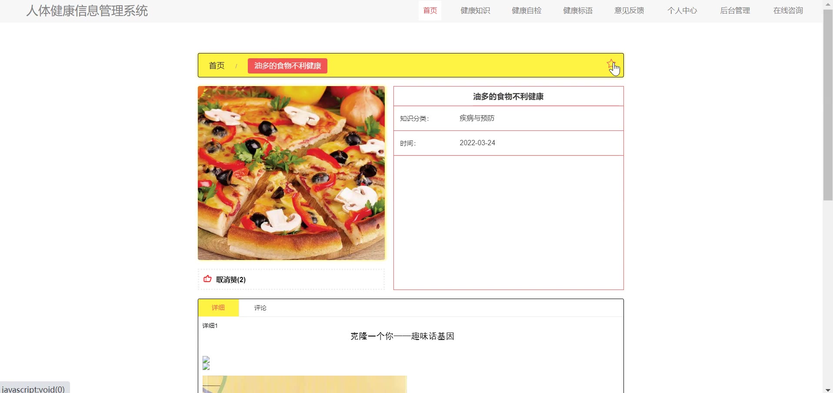Click the 疾病与预防 category value
This screenshot has height=393, width=833.
point(477,118)
